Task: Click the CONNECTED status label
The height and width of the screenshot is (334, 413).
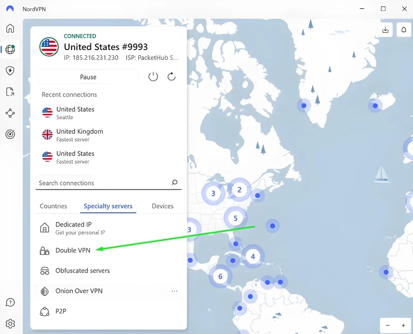Action: 80,36
